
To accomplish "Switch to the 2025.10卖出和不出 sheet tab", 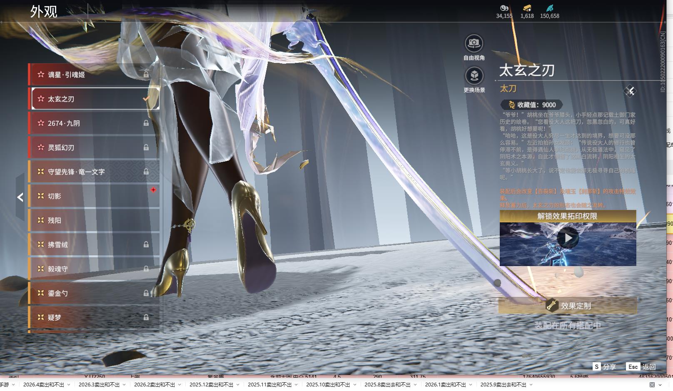I will click(x=328, y=385).
